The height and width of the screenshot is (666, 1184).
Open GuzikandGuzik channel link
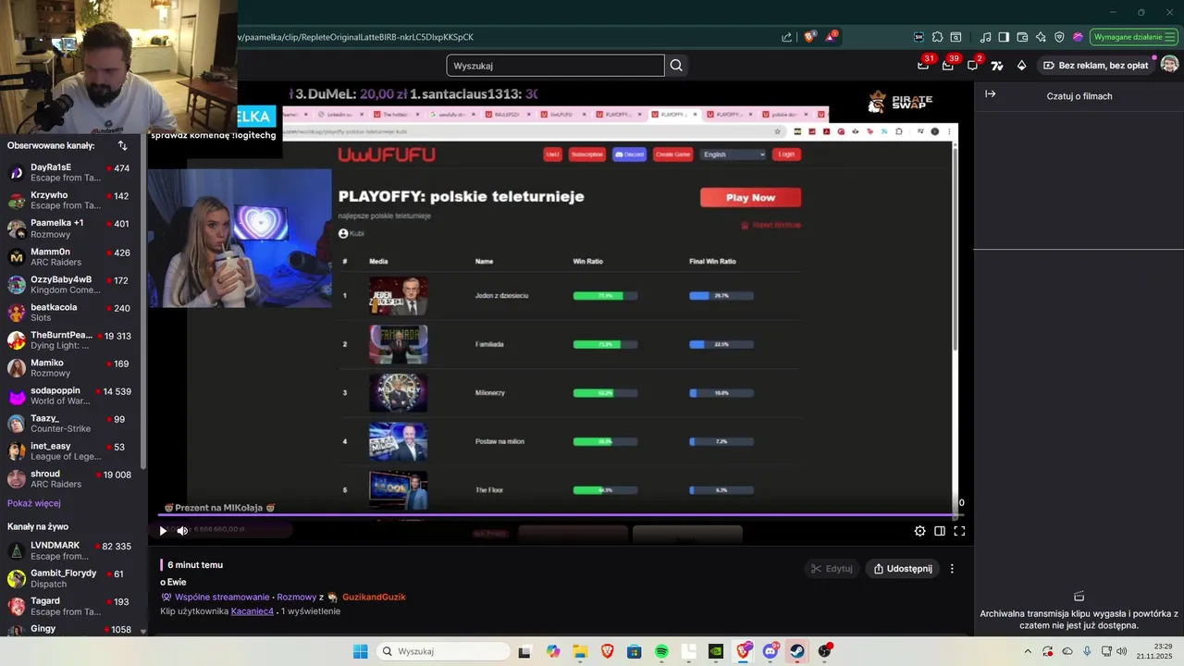point(374,597)
